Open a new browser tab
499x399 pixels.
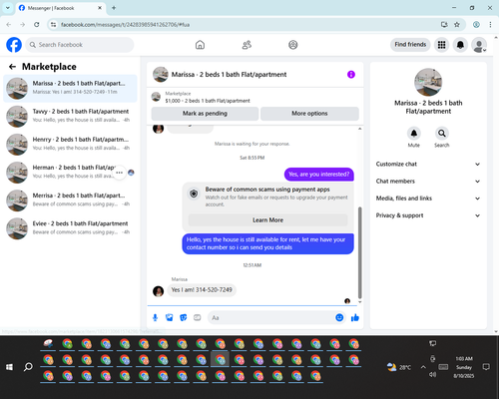pyautogui.click(x=114, y=8)
